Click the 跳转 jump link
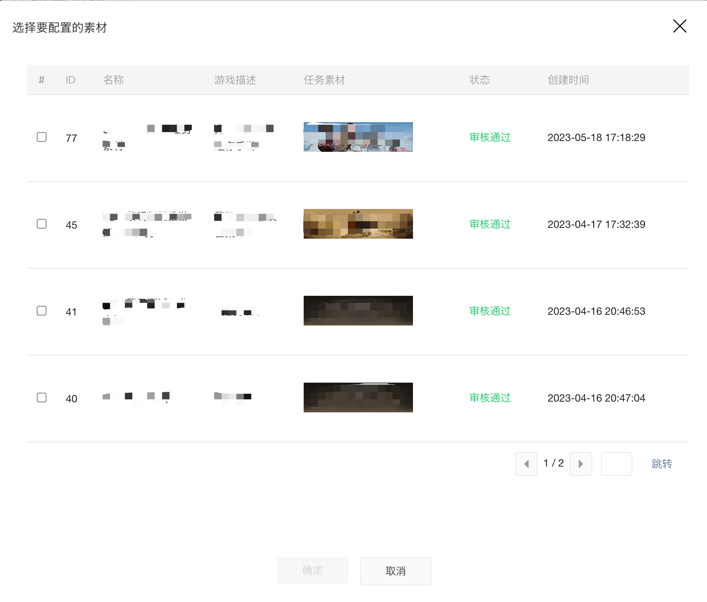 point(662,464)
